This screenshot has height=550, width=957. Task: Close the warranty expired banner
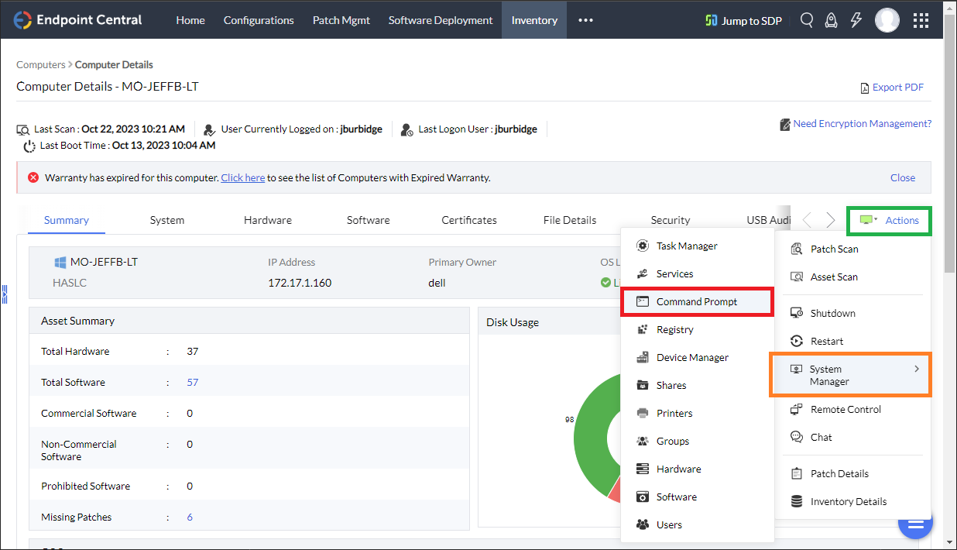coord(903,177)
